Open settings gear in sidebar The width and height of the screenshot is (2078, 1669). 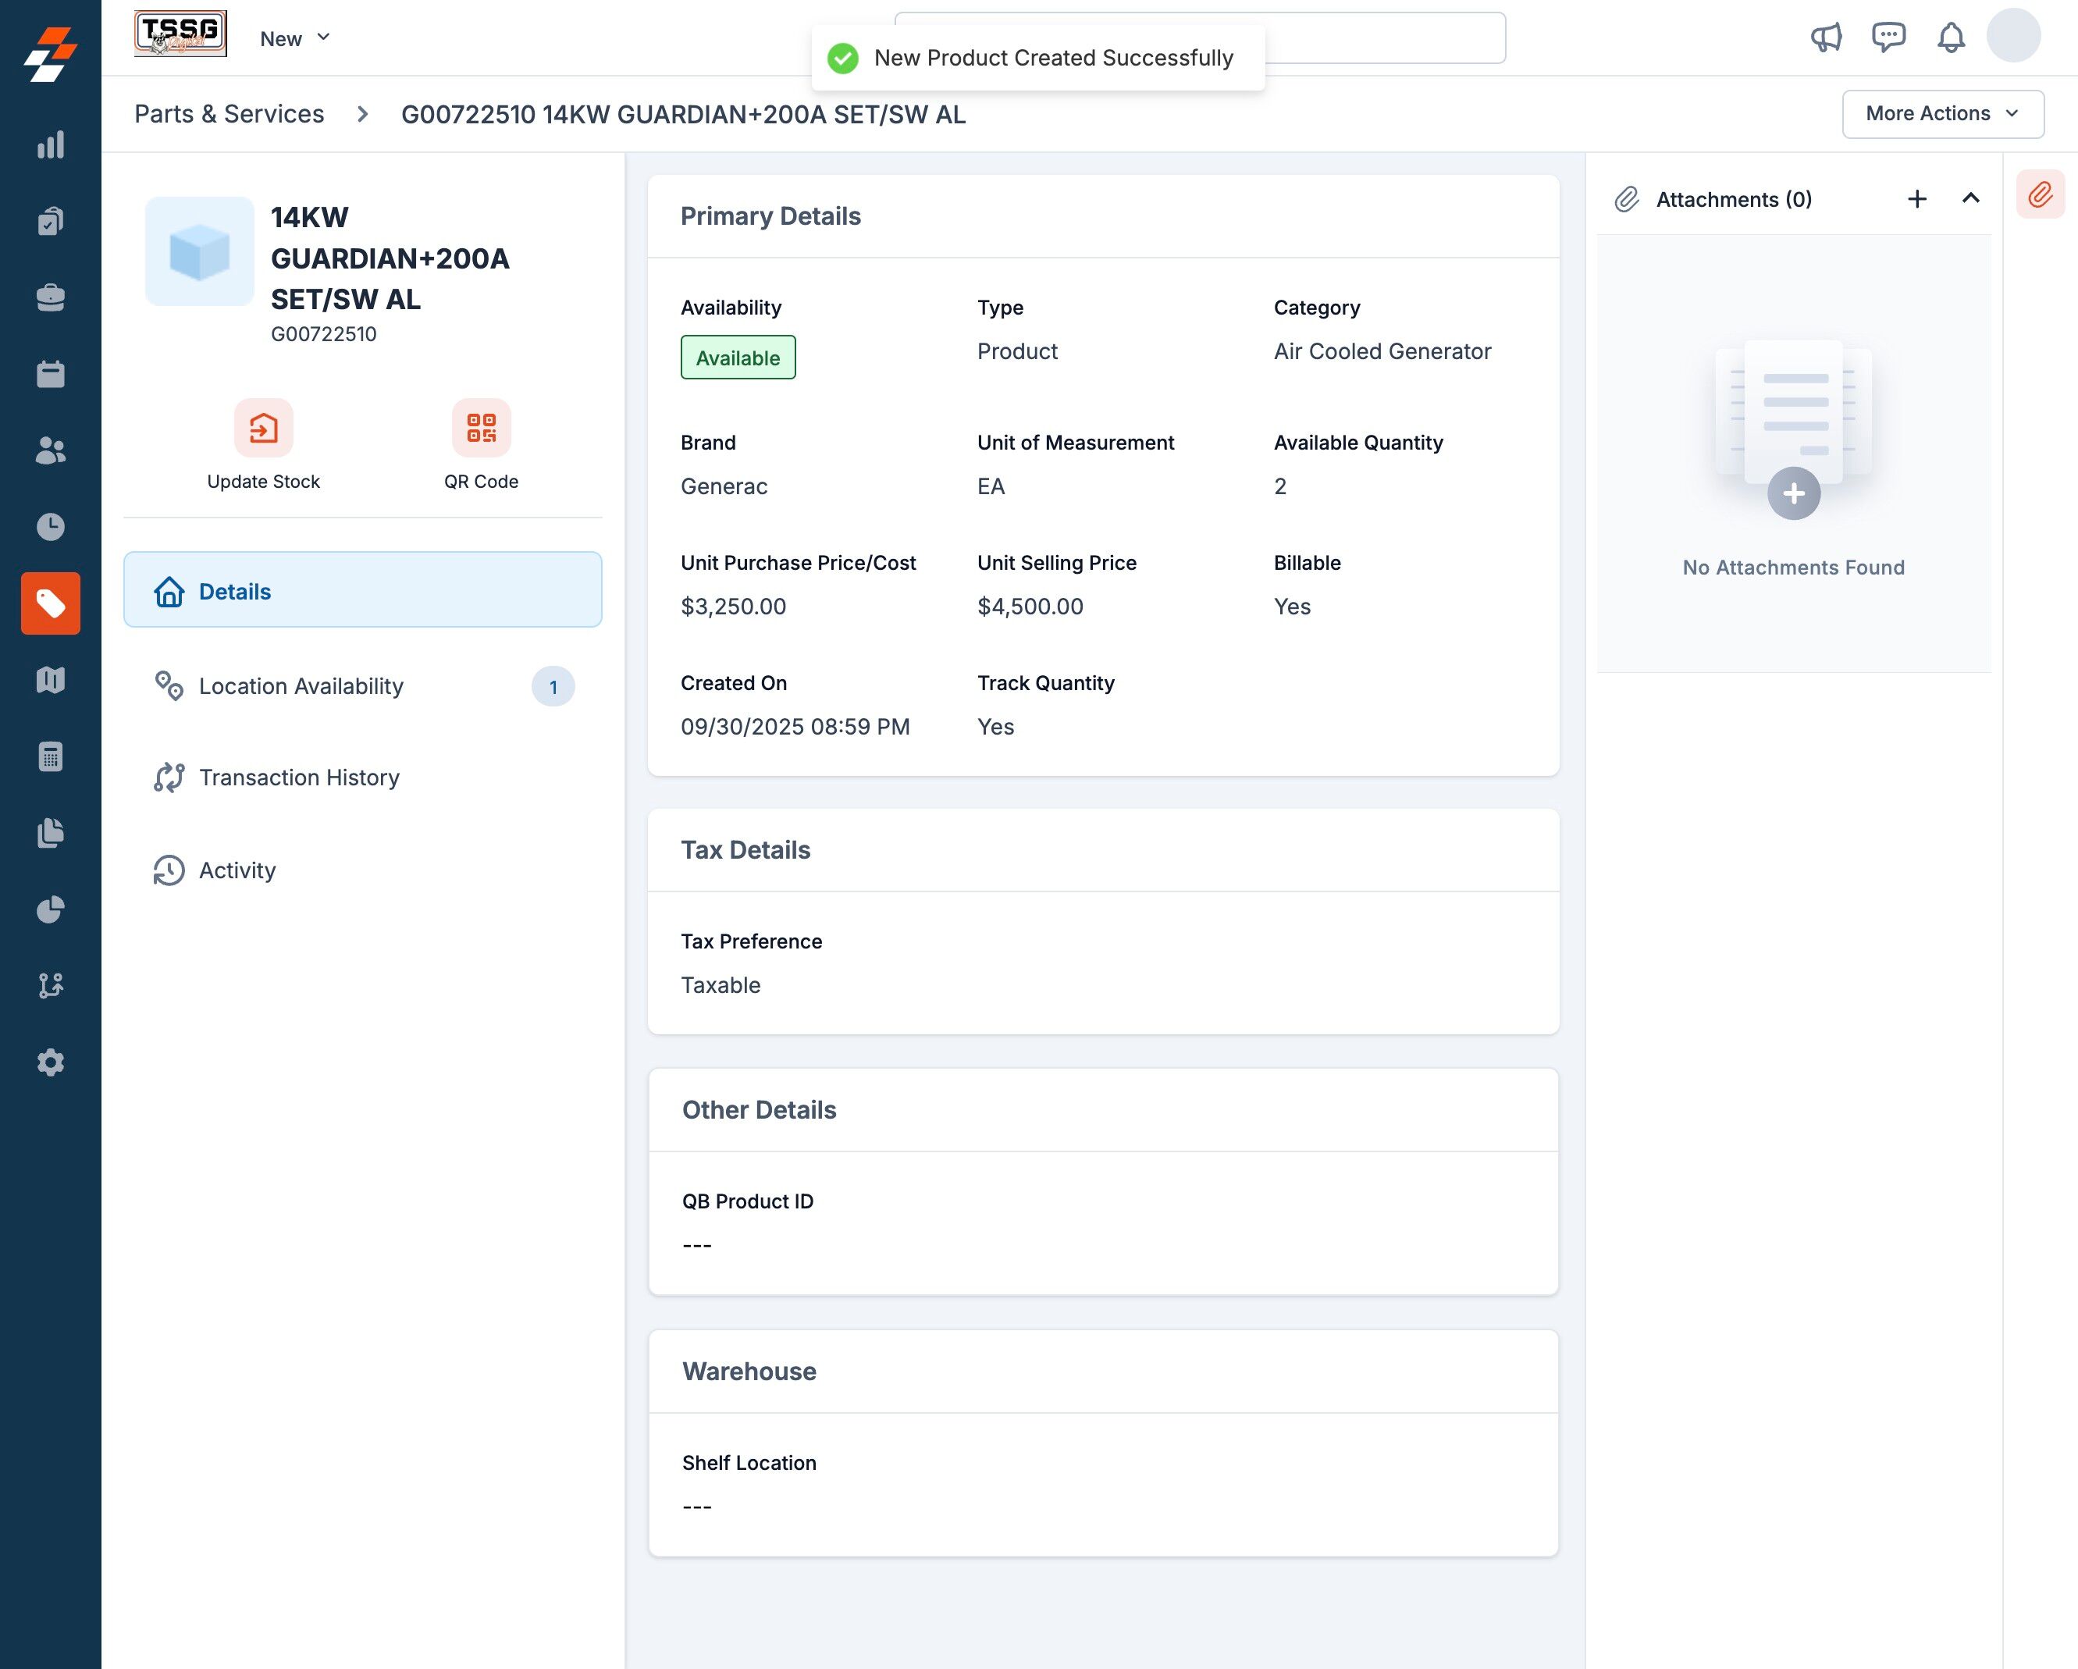(50, 1062)
